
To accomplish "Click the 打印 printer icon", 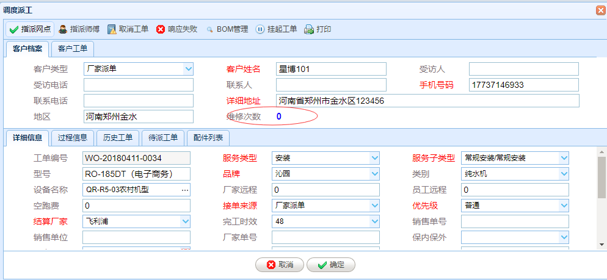I will click(x=309, y=29).
